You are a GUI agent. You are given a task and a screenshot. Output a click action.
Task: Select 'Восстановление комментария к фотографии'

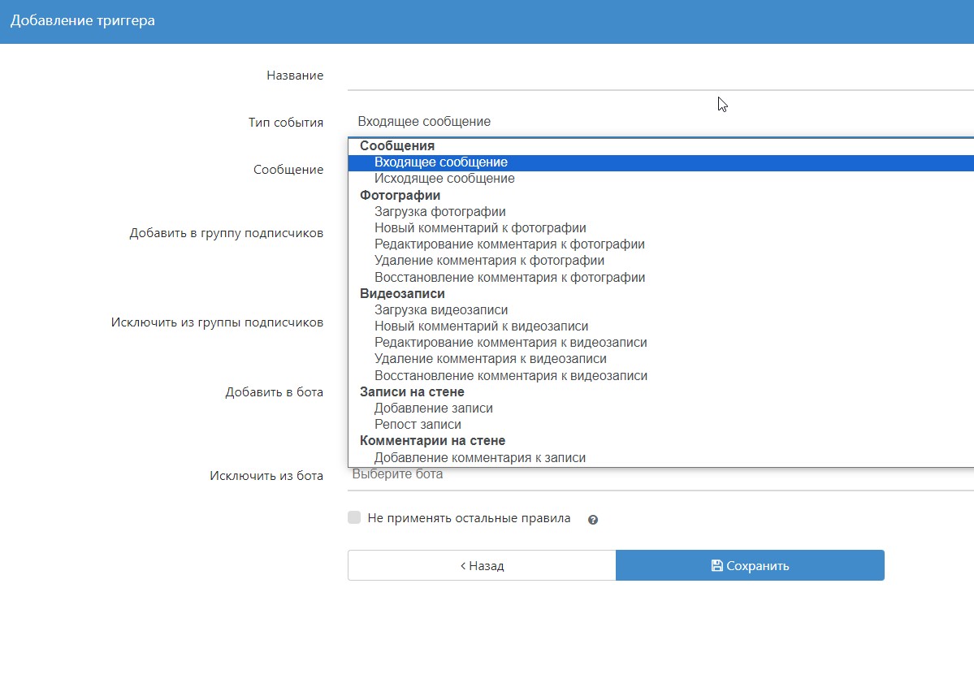[509, 278]
